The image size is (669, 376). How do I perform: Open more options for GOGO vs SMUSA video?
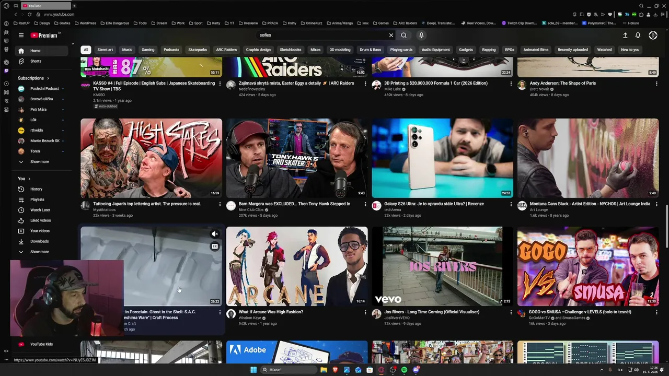656,312
